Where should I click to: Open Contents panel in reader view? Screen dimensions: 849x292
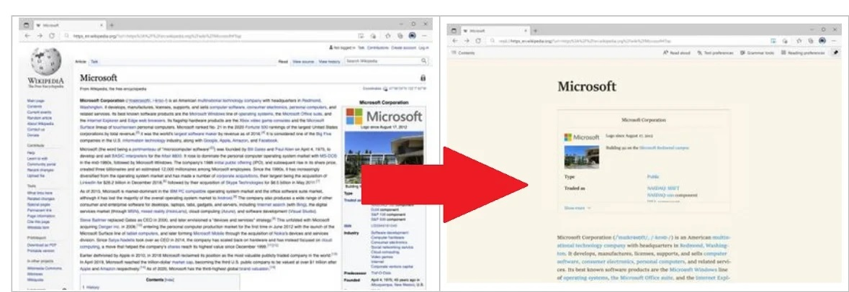coord(463,53)
